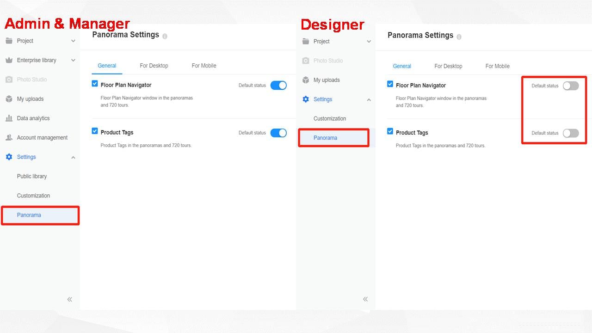
Task: Uncheck Product Tags checkbox in Designer panel
Action: (390, 131)
